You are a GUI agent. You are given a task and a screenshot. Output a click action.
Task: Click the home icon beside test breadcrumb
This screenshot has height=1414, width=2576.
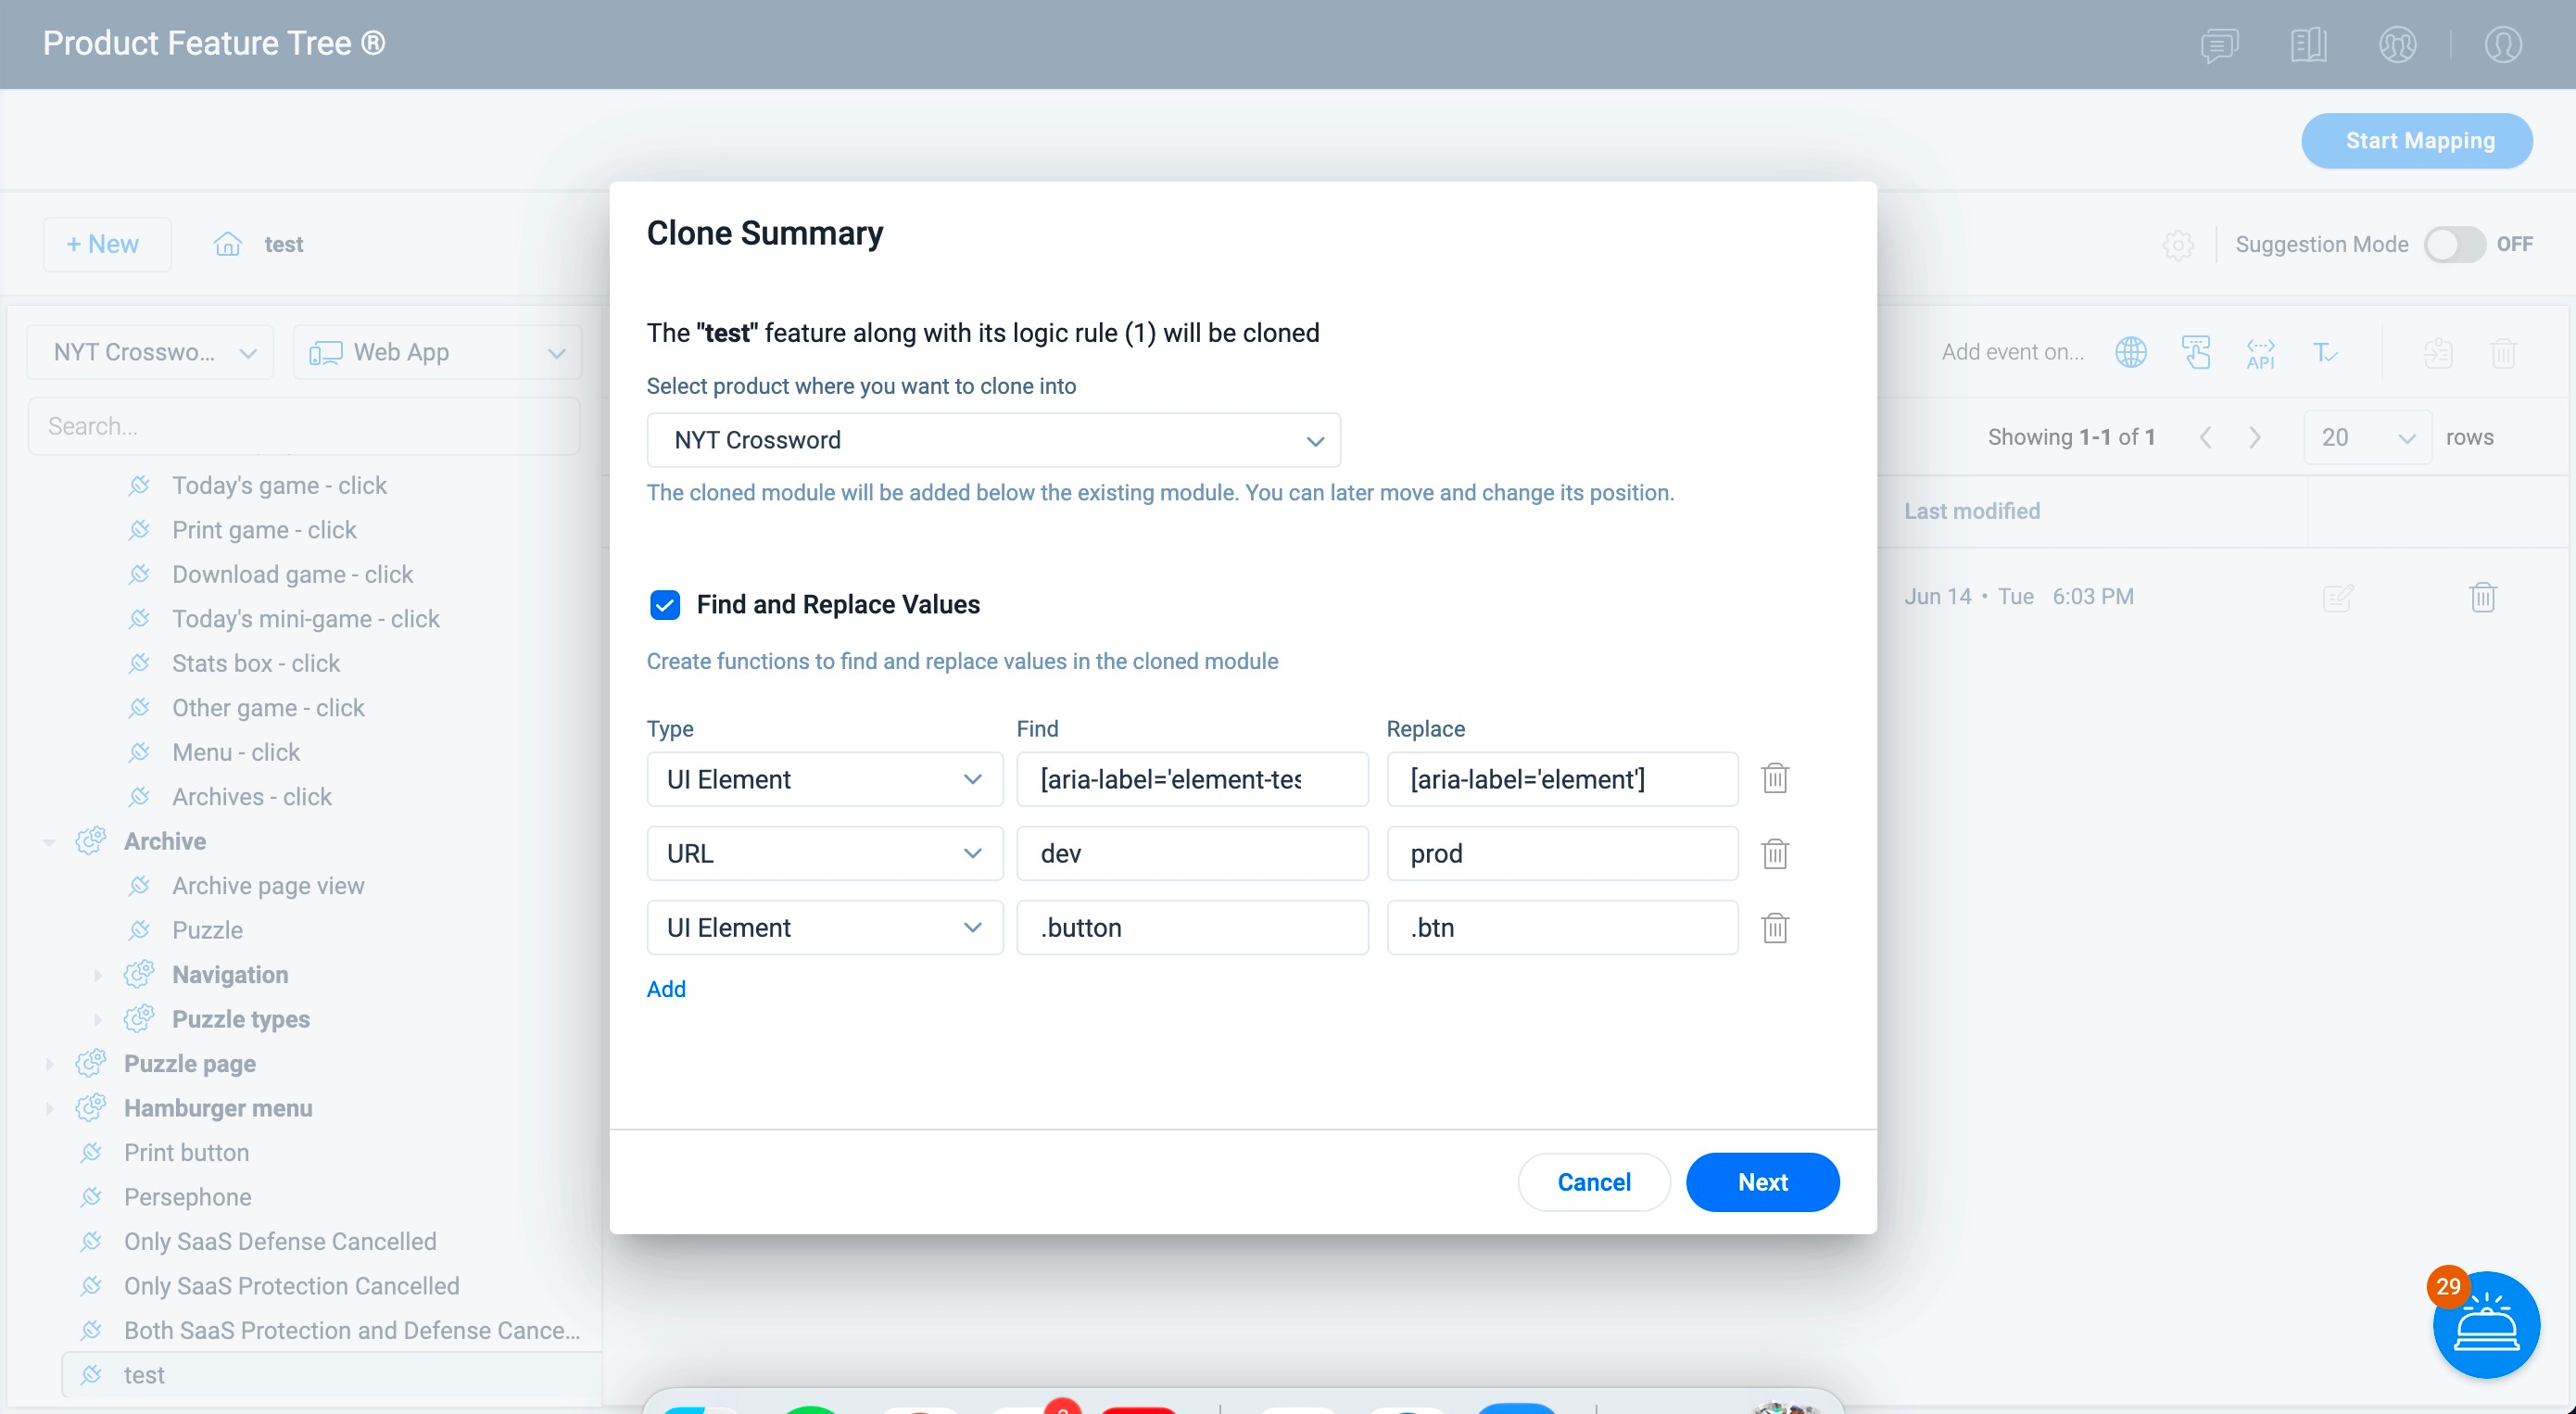(228, 244)
